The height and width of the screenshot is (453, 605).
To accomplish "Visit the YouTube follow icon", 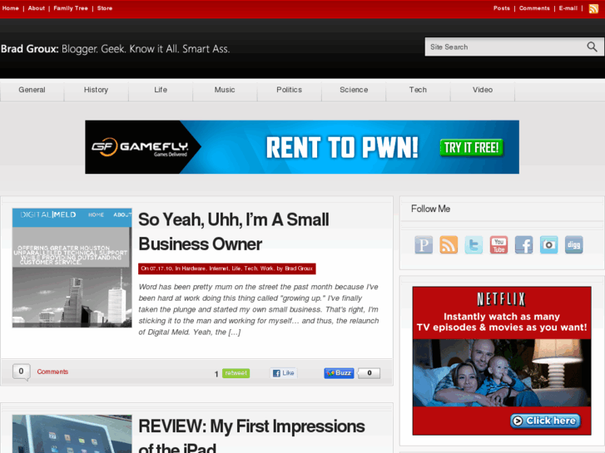I will click(498, 245).
